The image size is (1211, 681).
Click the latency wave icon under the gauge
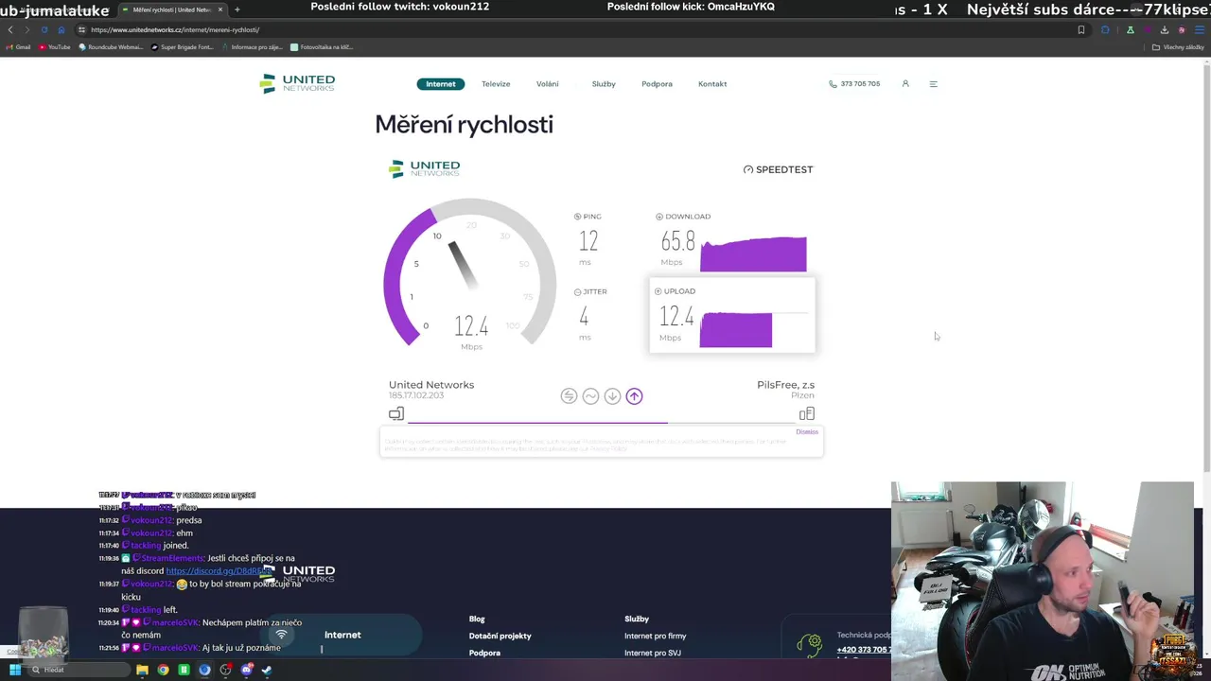[590, 396]
